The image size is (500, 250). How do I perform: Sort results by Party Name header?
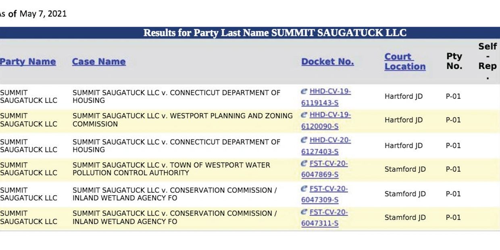point(28,62)
